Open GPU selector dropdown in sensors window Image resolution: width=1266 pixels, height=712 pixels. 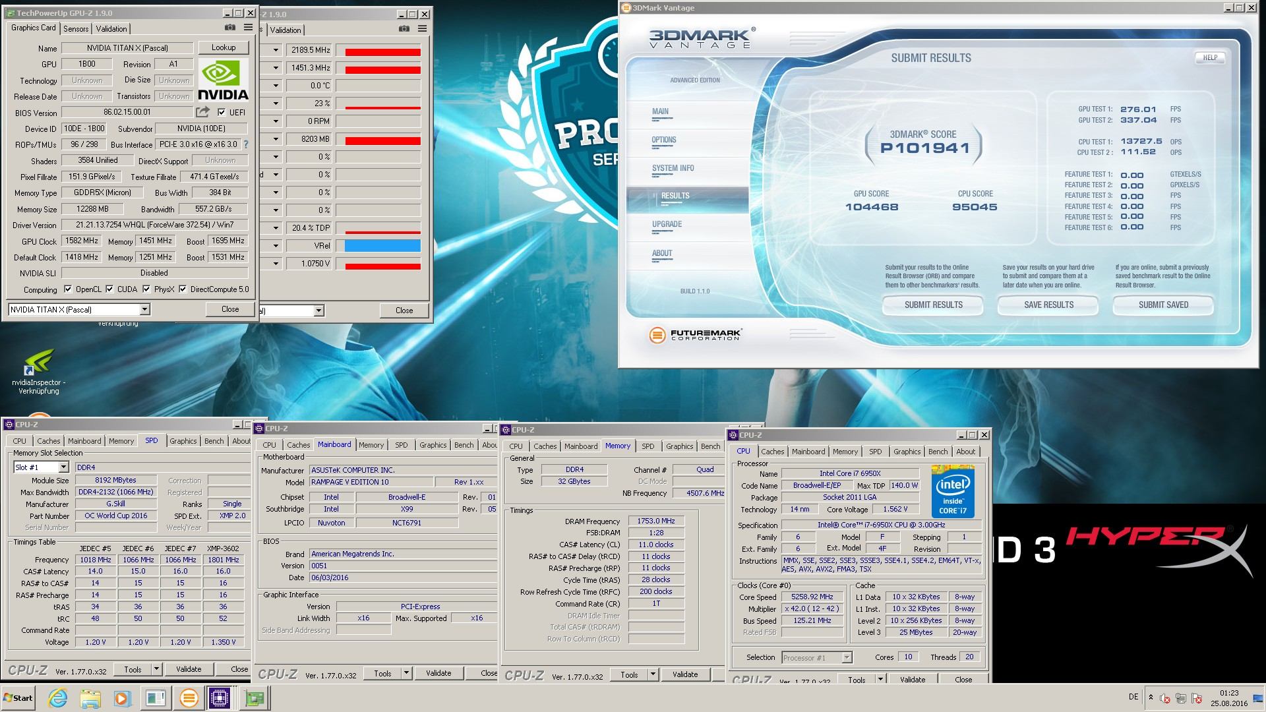(318, 311)
